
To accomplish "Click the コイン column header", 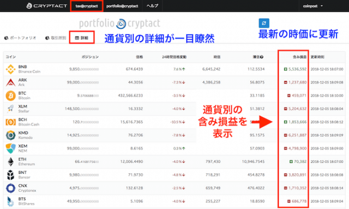I will [11, 57].
